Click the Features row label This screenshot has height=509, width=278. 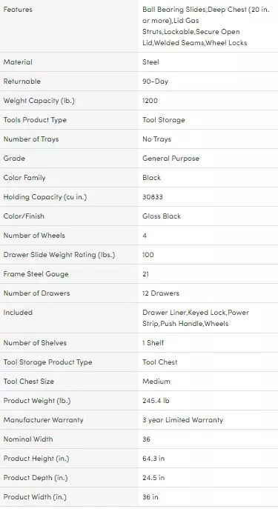click(x=18, y=10)
